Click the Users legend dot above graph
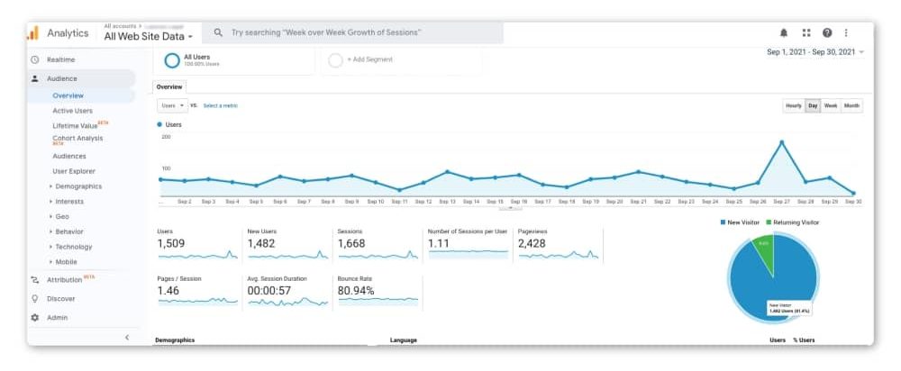 pos(159,124)
